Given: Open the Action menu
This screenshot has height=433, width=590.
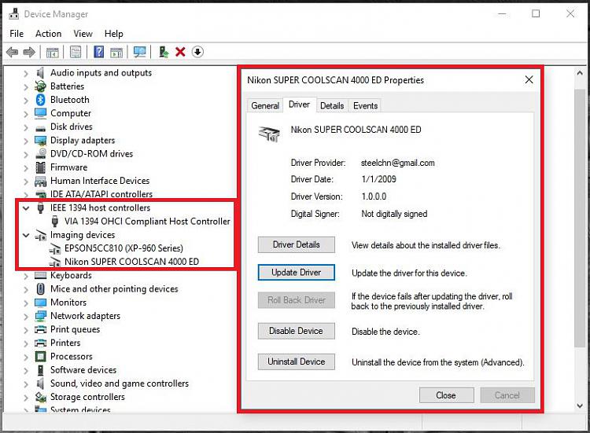Looking at the screenshot, I should point(48,34).
